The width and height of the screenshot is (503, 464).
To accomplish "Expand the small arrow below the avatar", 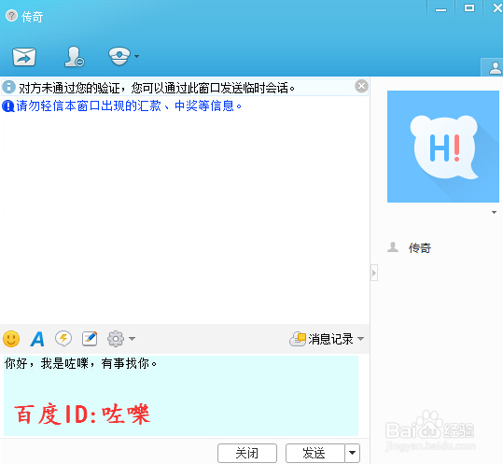I will coord(494,213).
